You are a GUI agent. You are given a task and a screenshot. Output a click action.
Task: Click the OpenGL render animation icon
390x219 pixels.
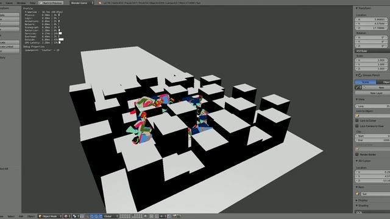click(x=179, y=217)
